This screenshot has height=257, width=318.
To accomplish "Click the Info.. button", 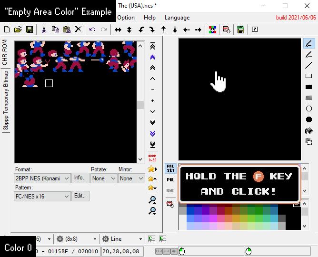I will click(80, 178).
